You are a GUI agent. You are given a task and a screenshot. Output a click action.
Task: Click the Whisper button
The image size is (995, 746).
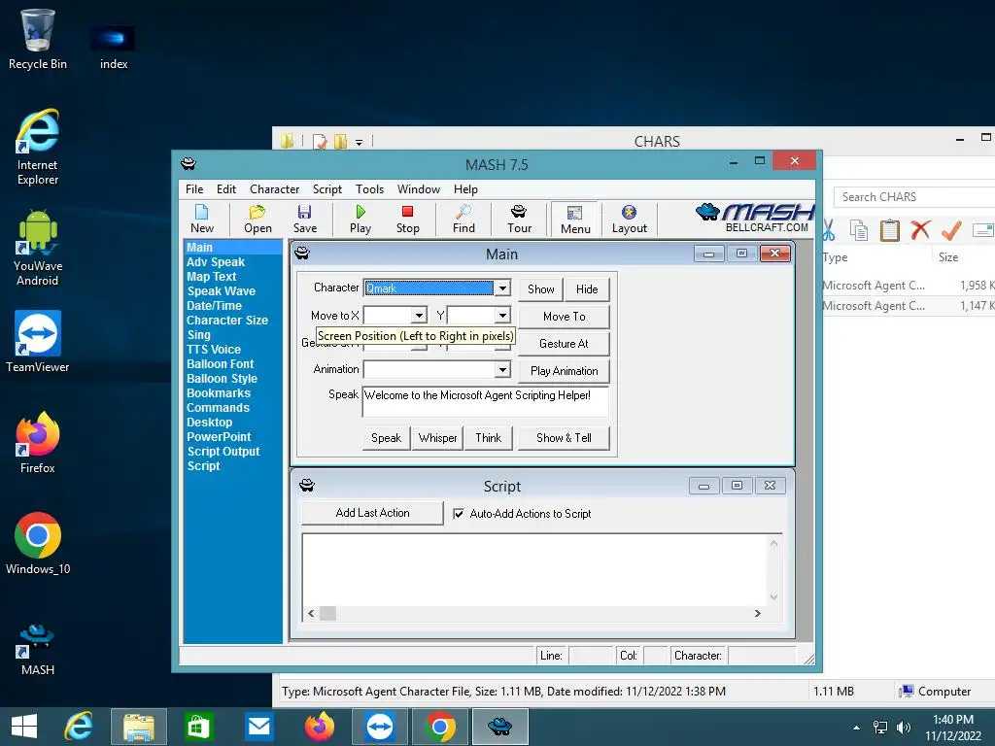click(x=438, y=438)
